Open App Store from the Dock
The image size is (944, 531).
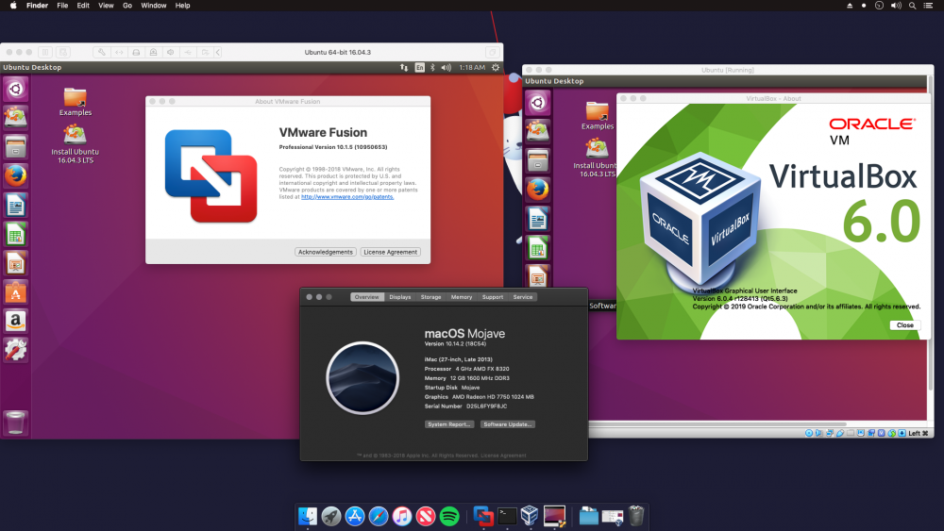tap(355, 516)
